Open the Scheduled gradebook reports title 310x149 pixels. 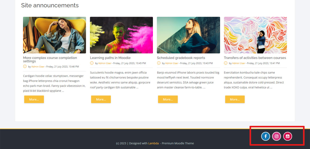point(181,58)
